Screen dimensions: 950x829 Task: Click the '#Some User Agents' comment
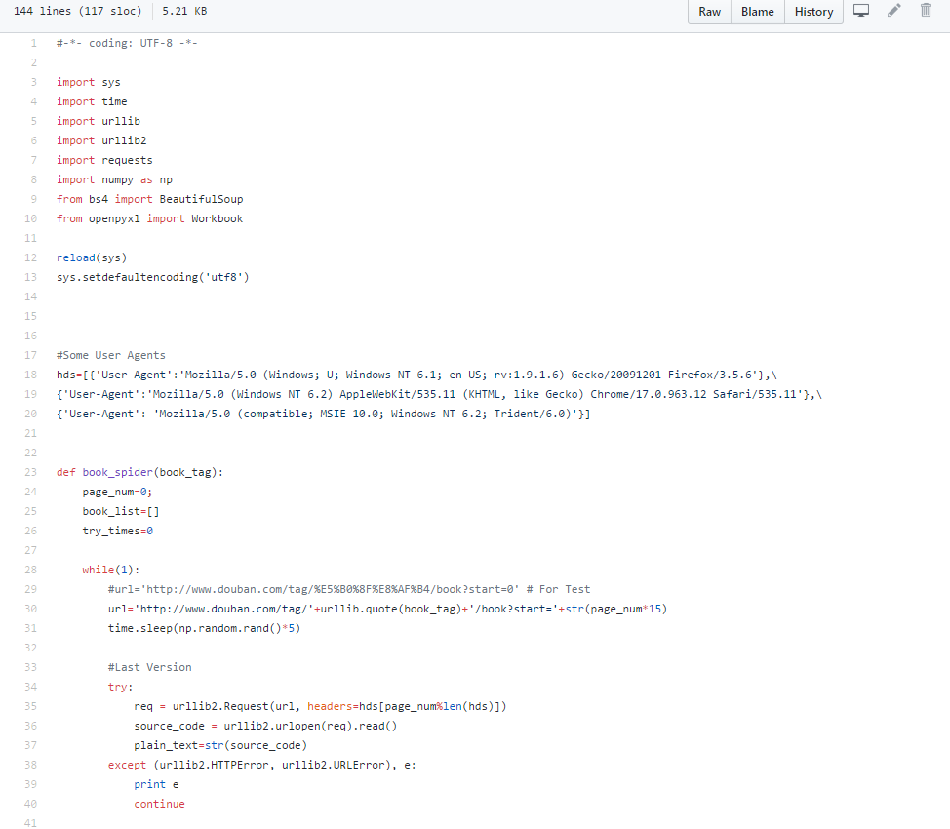pos(111,355)
